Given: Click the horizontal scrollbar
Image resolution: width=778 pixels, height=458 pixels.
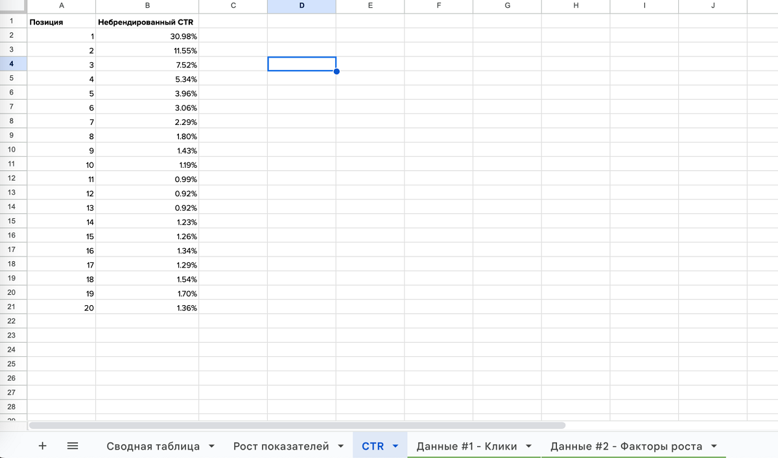Looking at the screenshot, I should pyautogui.click(x=297, y=426).
